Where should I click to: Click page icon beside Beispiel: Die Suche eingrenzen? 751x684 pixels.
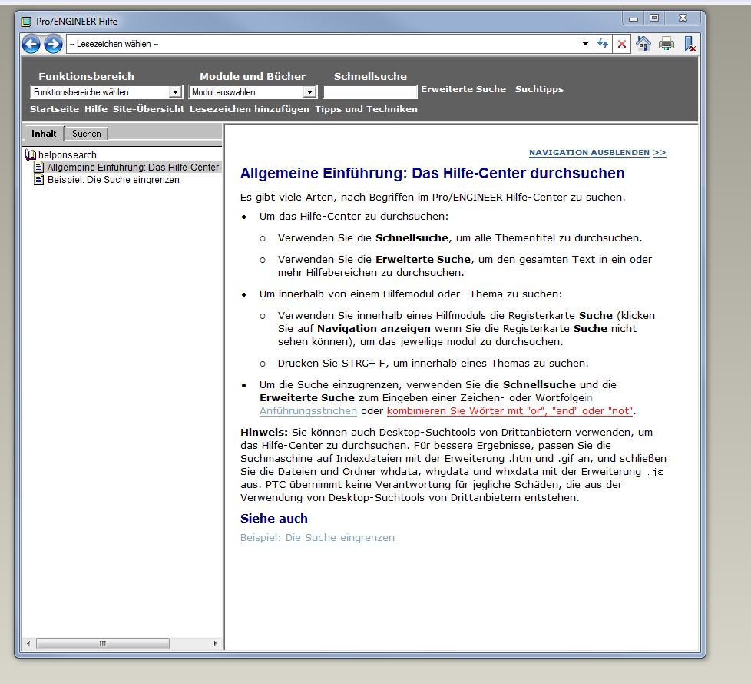point(39,179)
